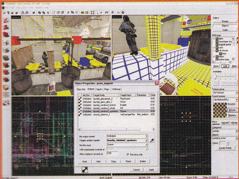Image resolution: width=239 pixels, height=179 pixels.
Task: Select the Block tool
Action: pyautogui.click(x=6, y=50)
